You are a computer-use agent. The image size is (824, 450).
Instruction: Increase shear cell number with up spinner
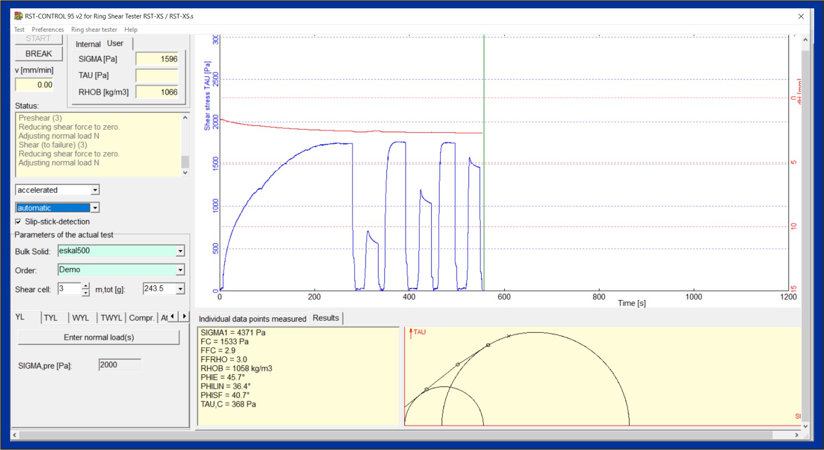coord(85,286)
